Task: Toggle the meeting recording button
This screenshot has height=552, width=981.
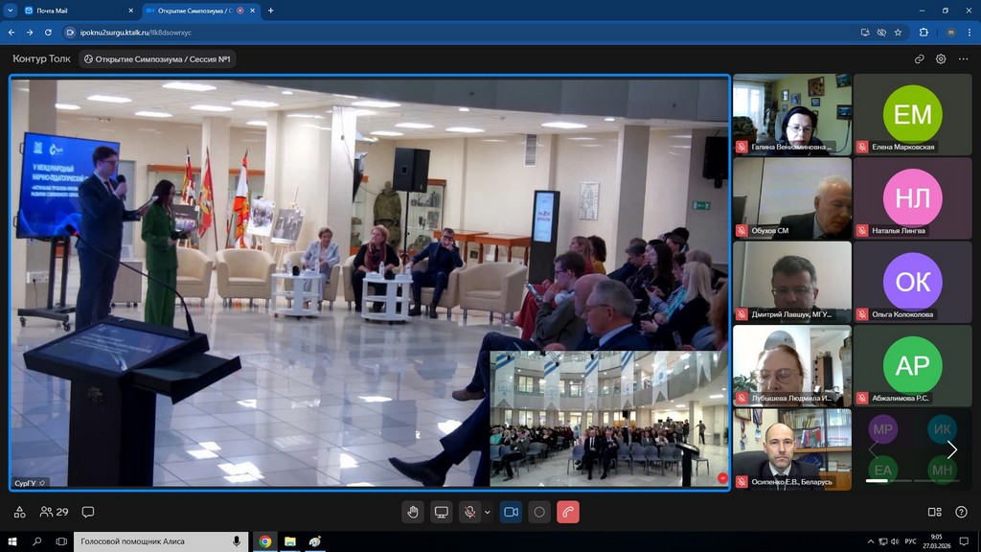Action: 539,512
